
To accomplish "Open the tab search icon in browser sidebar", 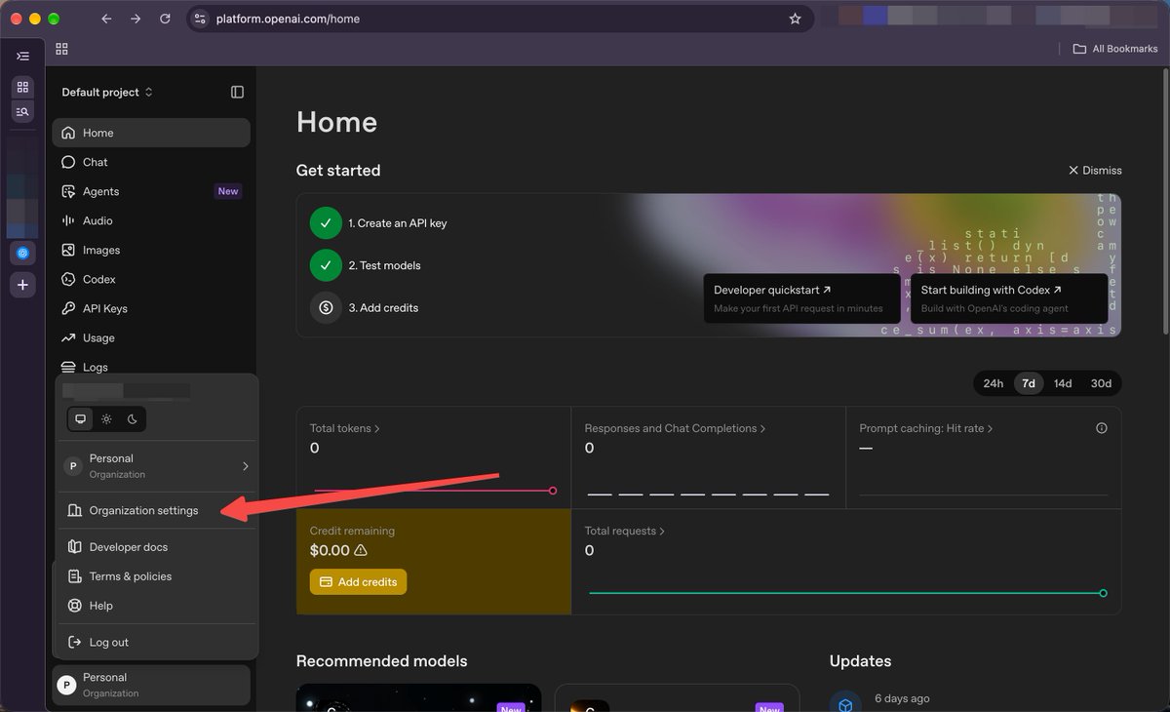I will (x=22, y=111).
